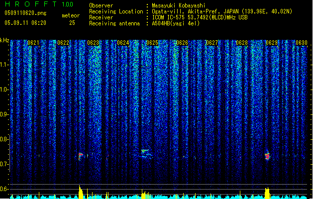
Task: Click the date stamp 05.09.11 06:20
Action: point(25,23)
